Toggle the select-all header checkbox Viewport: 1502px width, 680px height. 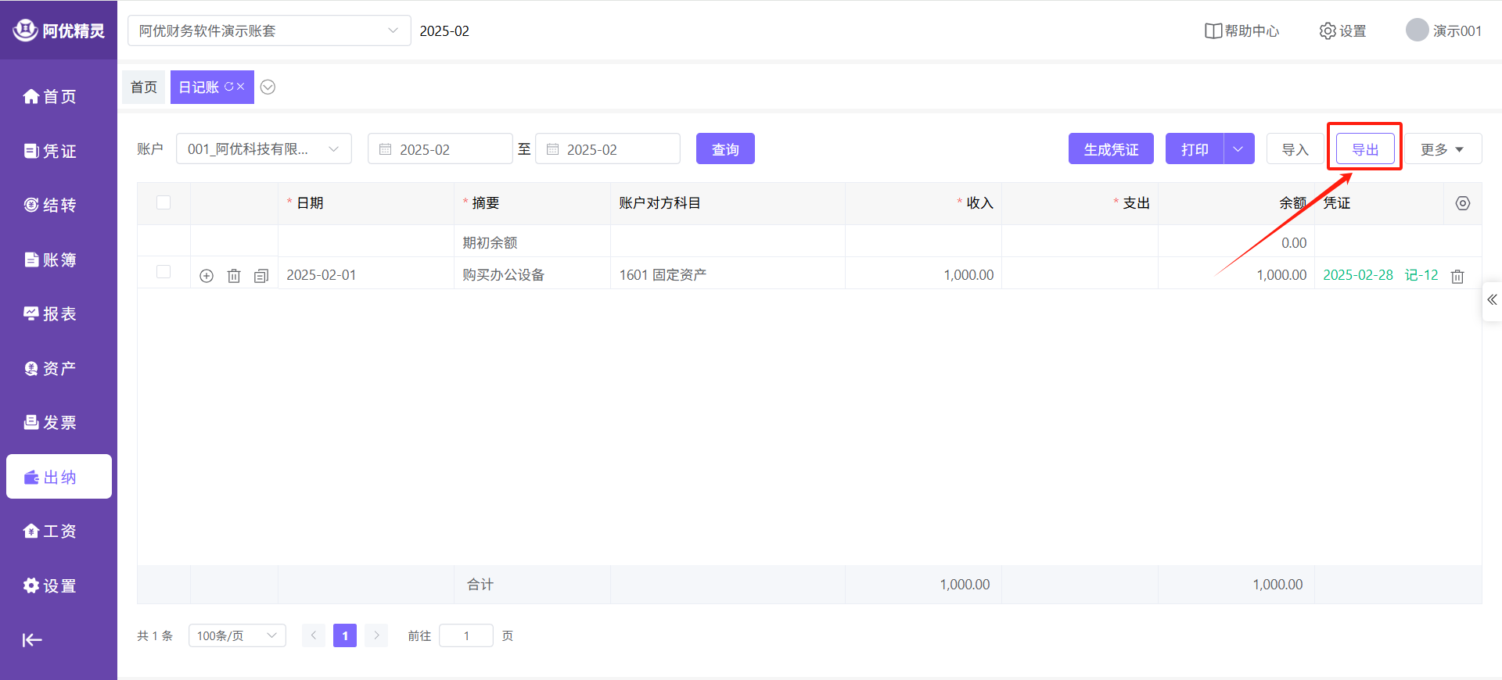[163, 202]
